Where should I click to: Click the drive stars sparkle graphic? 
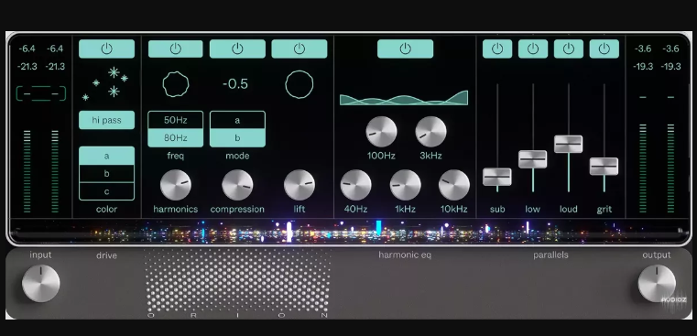tap(106, 82)
